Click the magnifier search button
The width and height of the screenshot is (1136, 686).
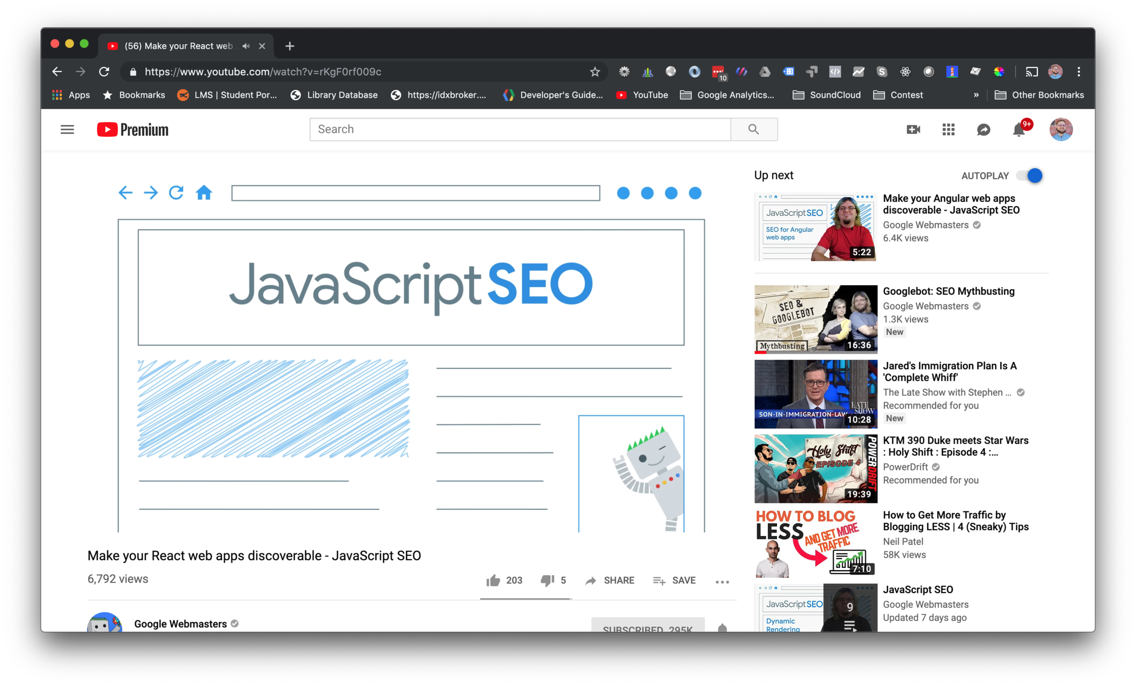[x=754, y=129]
